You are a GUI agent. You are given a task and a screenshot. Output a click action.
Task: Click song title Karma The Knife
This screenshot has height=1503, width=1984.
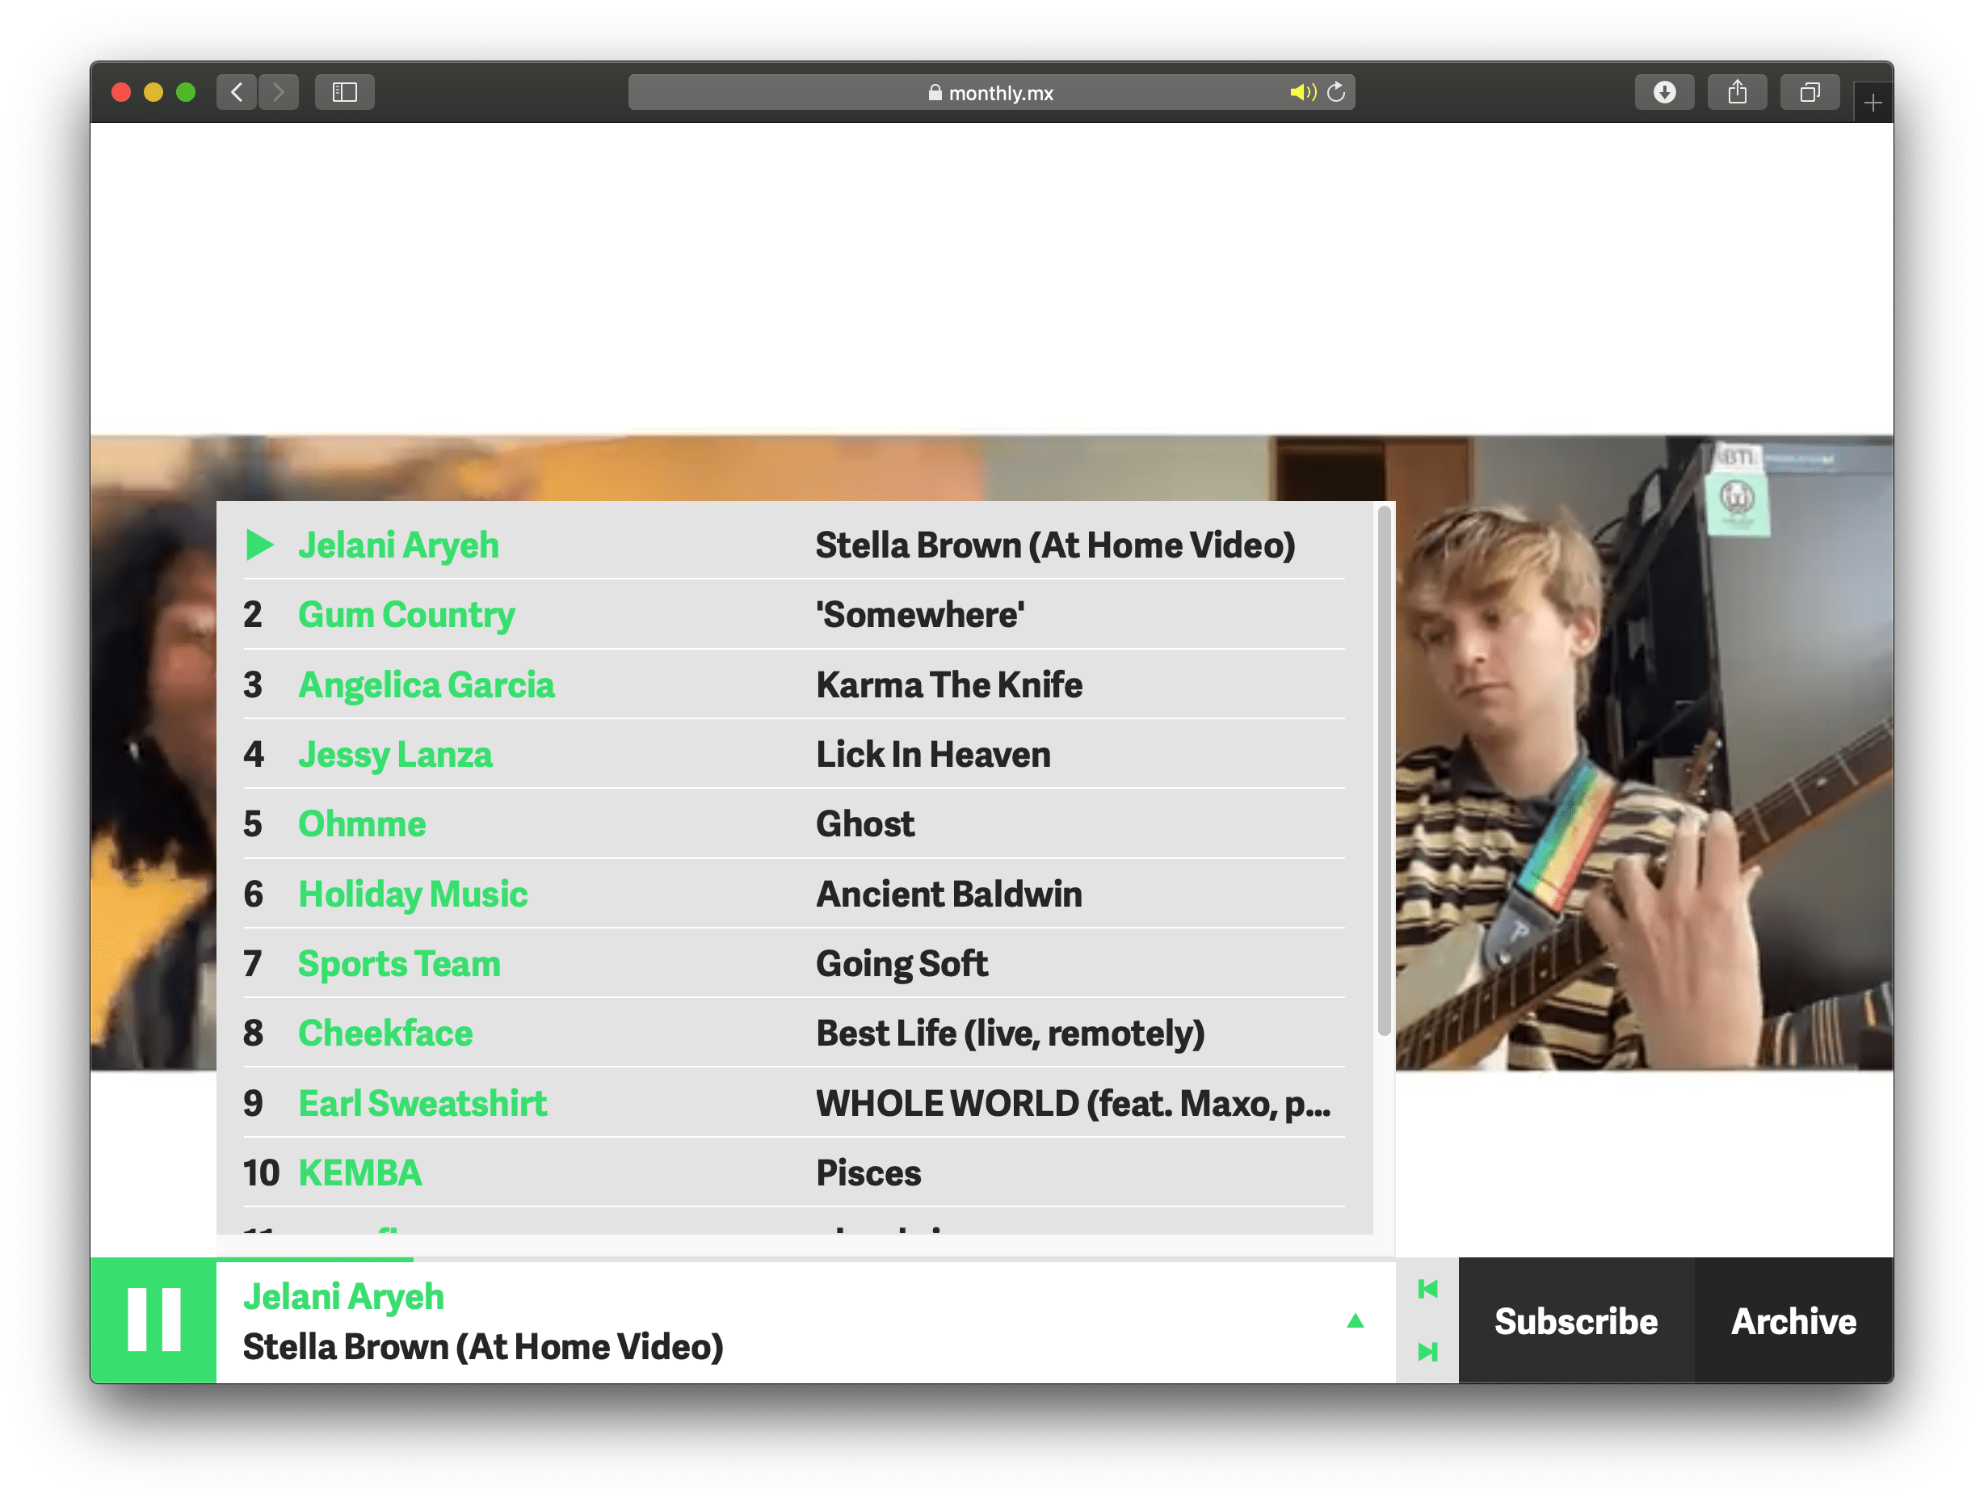tap(949, 684)
